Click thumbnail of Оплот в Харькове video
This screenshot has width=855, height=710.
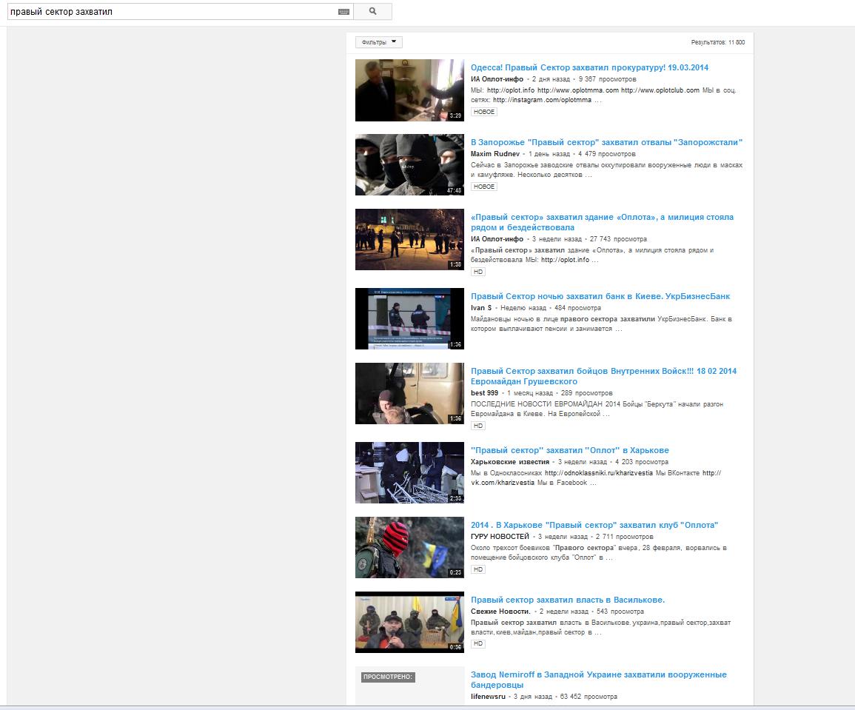pos(409,472)
